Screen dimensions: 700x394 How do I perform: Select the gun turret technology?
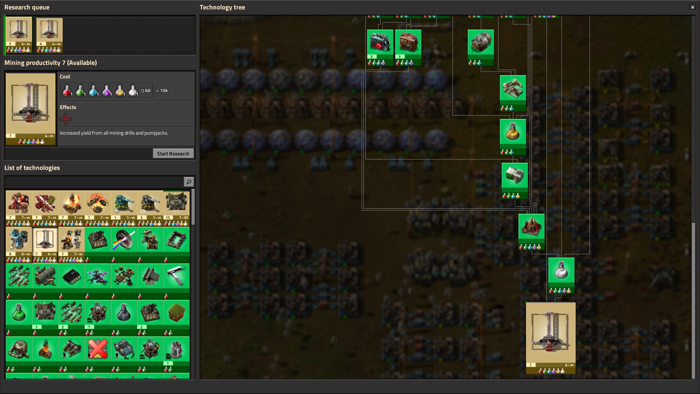(x=150, y=244)
